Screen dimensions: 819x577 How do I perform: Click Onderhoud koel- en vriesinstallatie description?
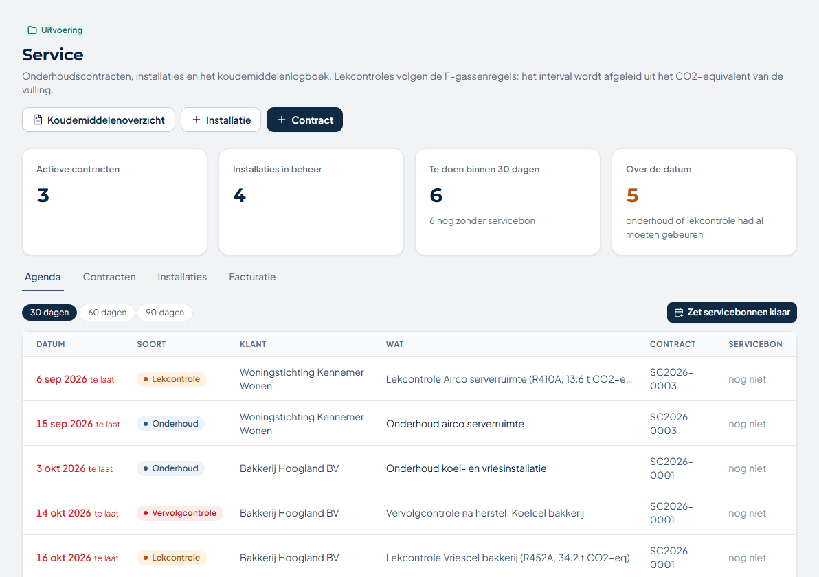(x=467, y=468)
